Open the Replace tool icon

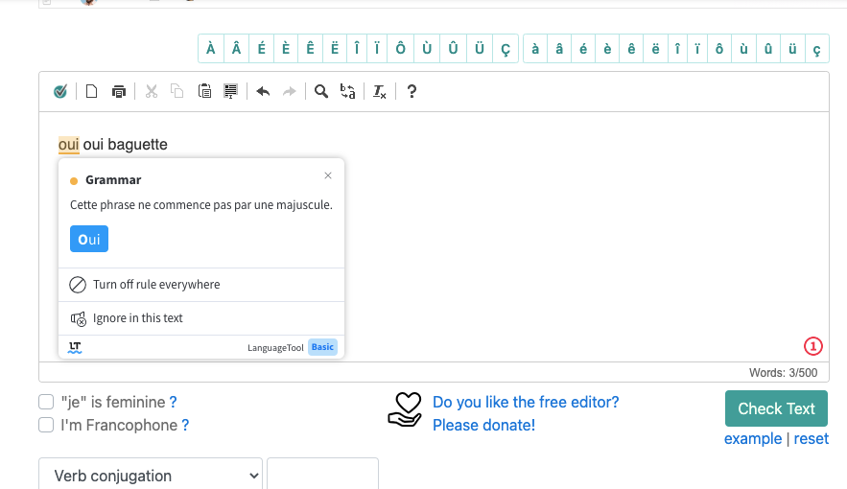pyautogui.click(x=348, y=92)
